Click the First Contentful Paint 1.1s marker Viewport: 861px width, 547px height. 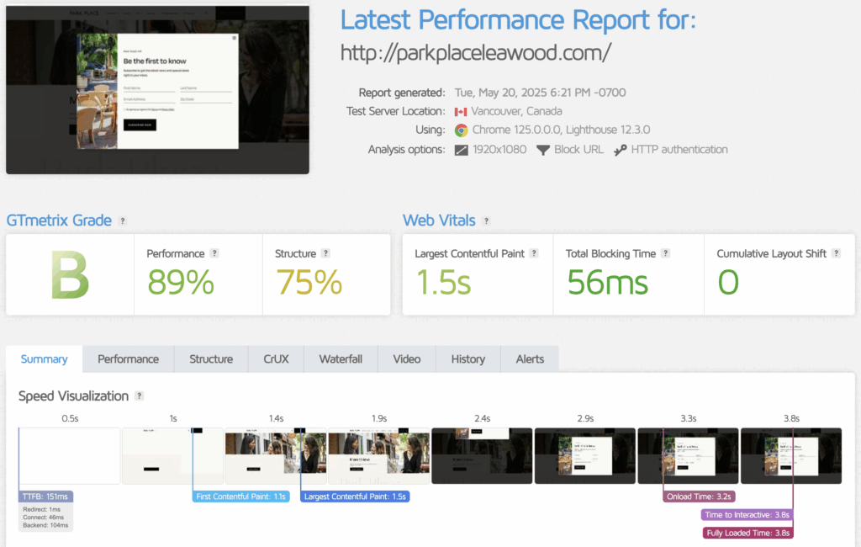pyautogui.click(x=241, y=497)
